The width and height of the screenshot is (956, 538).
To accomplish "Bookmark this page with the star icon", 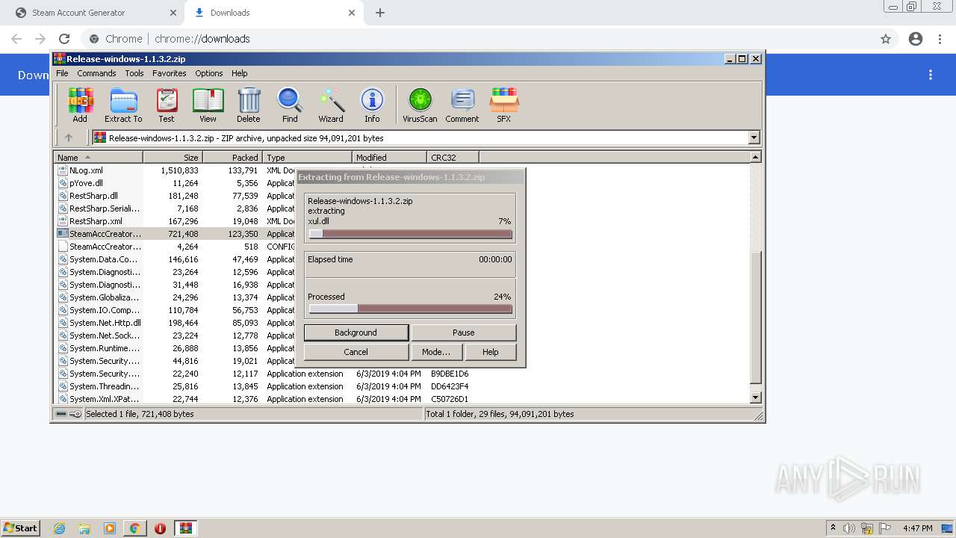I will (886, 39).
